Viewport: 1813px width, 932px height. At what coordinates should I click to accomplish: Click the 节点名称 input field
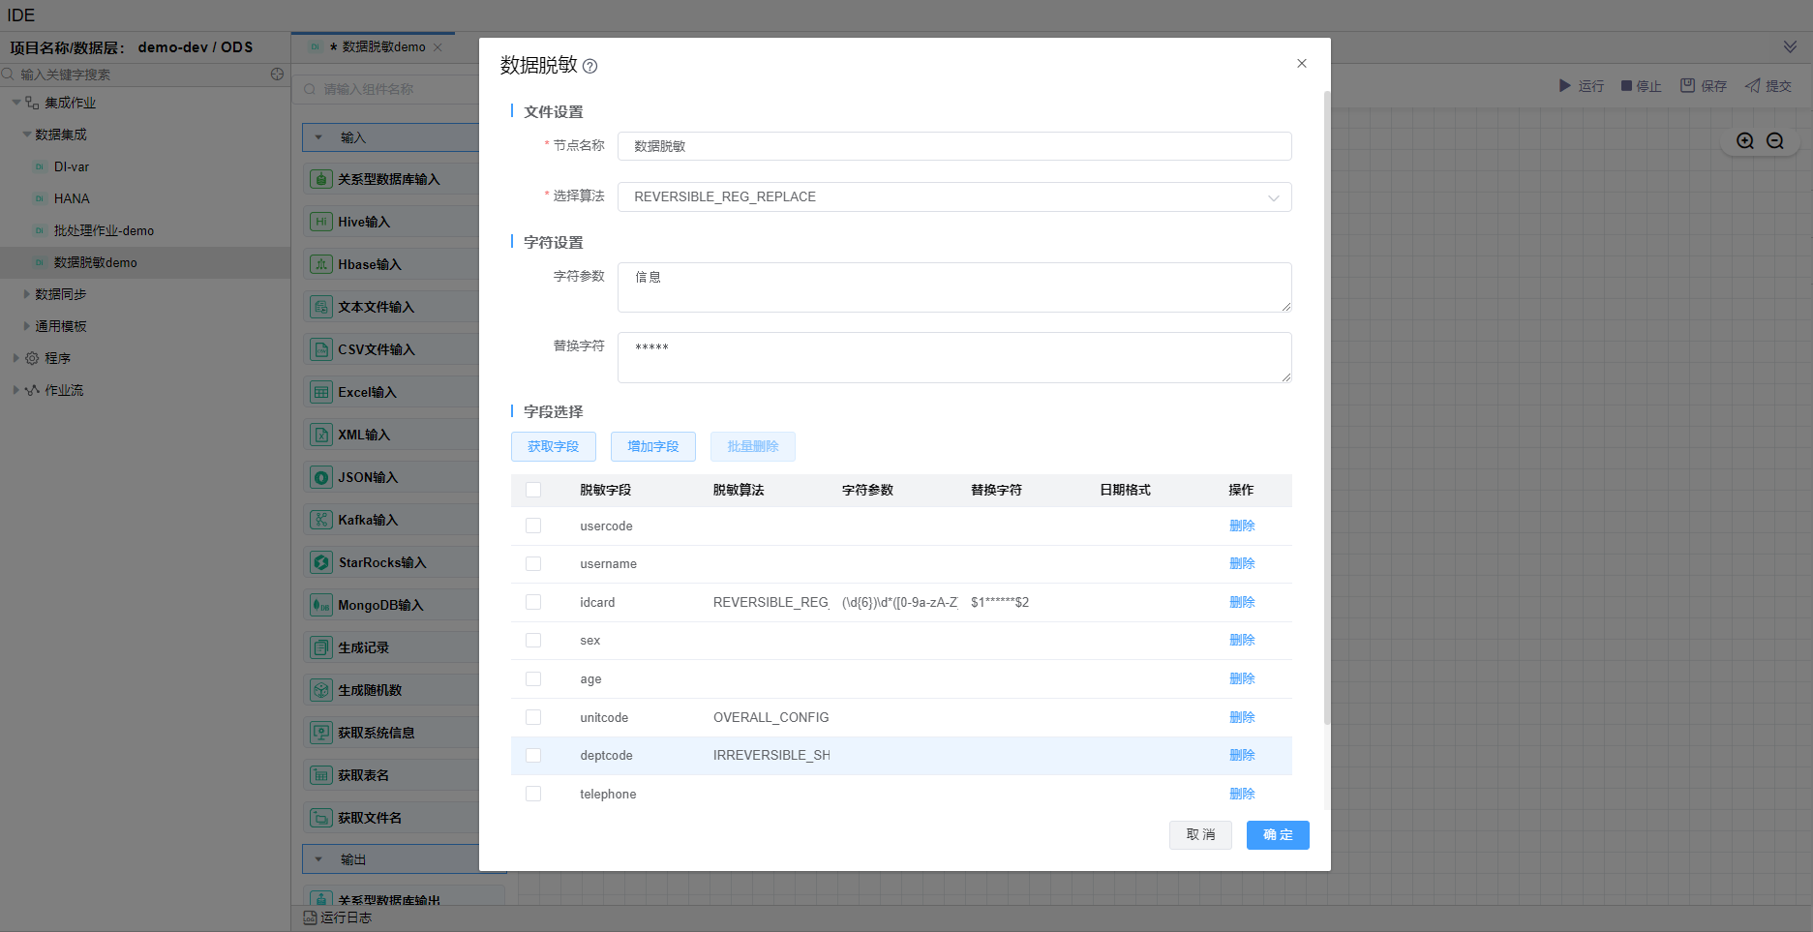pyautogui.click(x=953, y=146)
